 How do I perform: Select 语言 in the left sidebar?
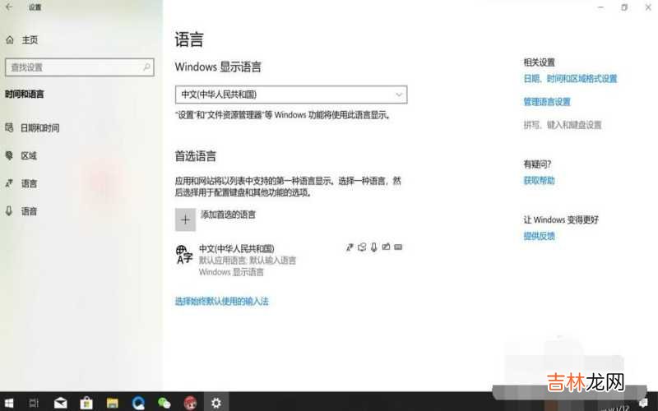29,183
